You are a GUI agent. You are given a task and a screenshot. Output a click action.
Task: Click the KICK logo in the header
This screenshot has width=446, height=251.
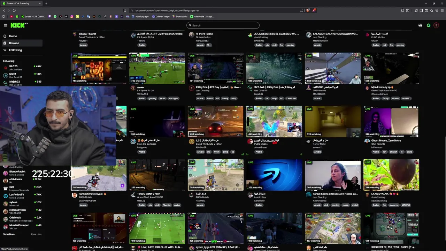click(x=18, y=25)
